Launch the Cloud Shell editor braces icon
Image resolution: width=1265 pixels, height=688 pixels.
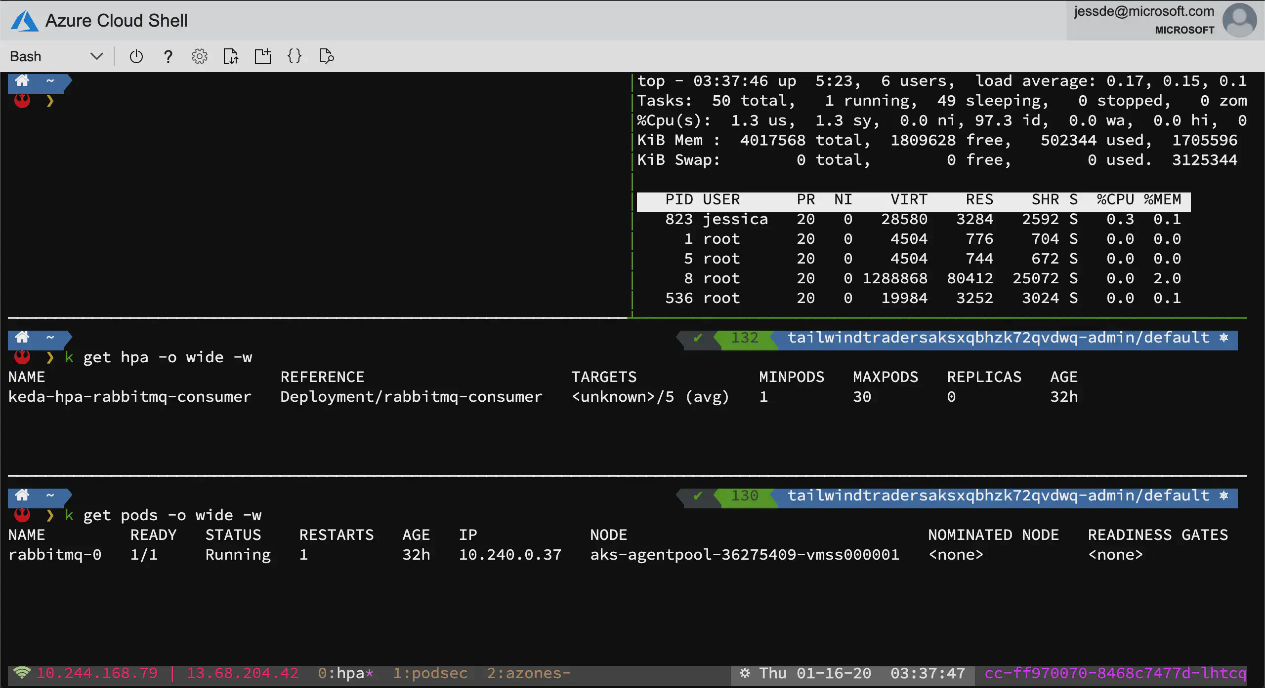tap(294, 56)
